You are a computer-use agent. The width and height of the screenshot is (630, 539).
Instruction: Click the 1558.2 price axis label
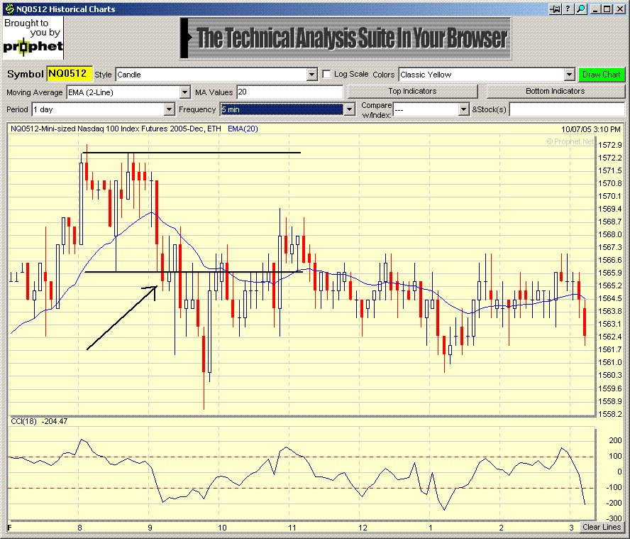pyautogui.click(x=609, y=414)
